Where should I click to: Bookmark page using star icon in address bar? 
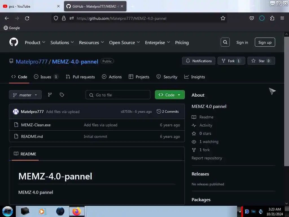pyautogui.click(x=223, y=18)
